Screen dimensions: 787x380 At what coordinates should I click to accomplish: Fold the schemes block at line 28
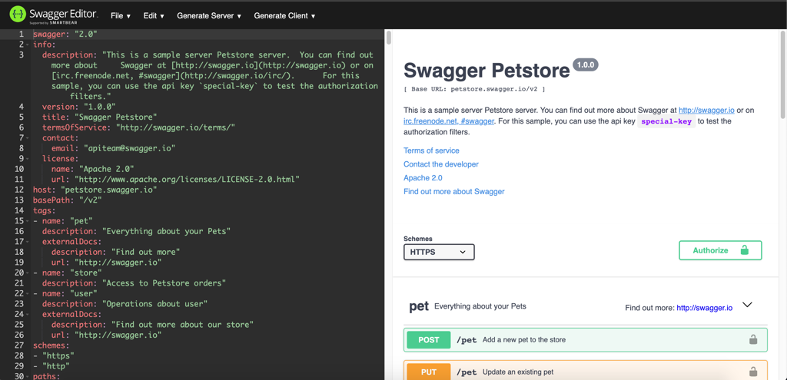[28, 345]
